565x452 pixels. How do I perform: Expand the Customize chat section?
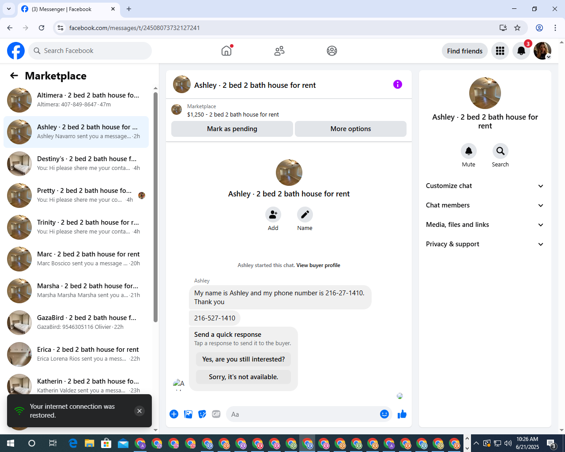click(x=485, y=186)
